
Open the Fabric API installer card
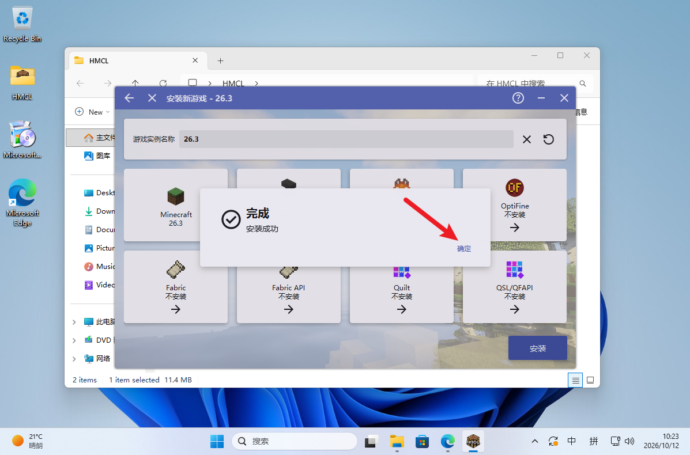(289, 287)
